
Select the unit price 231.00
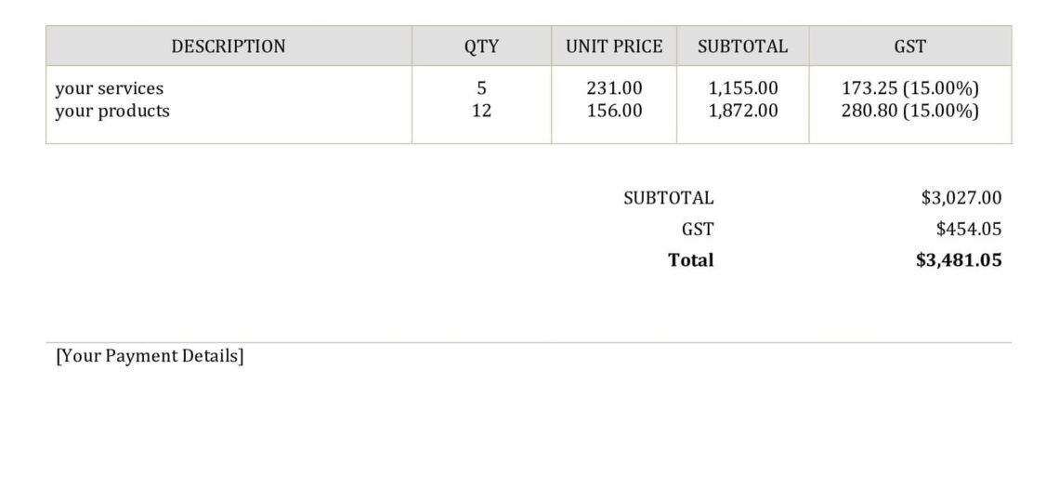pos(614,88)
